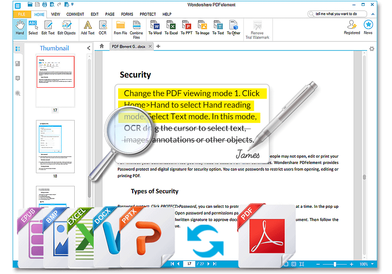
Task: Click the Types of Security heading
Action: tap(154, 191)
